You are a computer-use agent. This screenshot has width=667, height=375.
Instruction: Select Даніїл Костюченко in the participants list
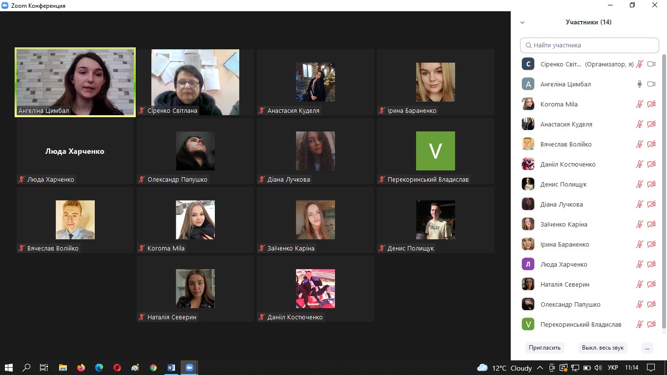click(x=567, y=164)
